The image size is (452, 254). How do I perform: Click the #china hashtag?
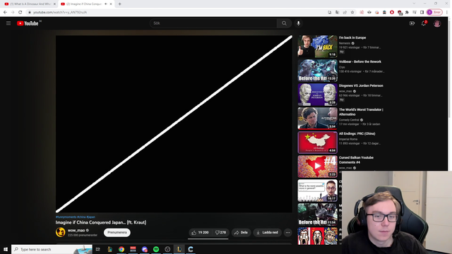(81, 217)
